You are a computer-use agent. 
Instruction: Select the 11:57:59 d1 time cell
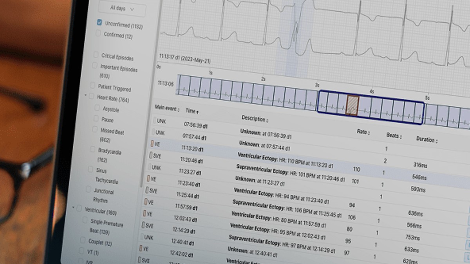186,207
